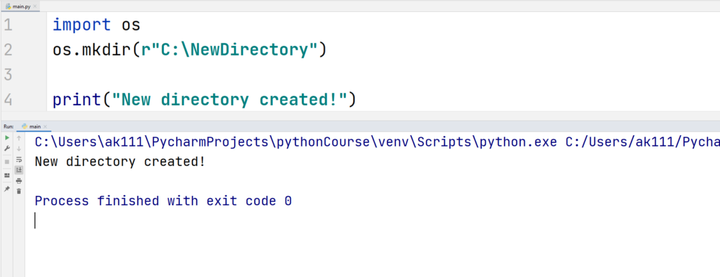Click Down the stack trace arrow
Image resolution: width=720 pixels, height=277 pixels.
(x=19, y=148)
